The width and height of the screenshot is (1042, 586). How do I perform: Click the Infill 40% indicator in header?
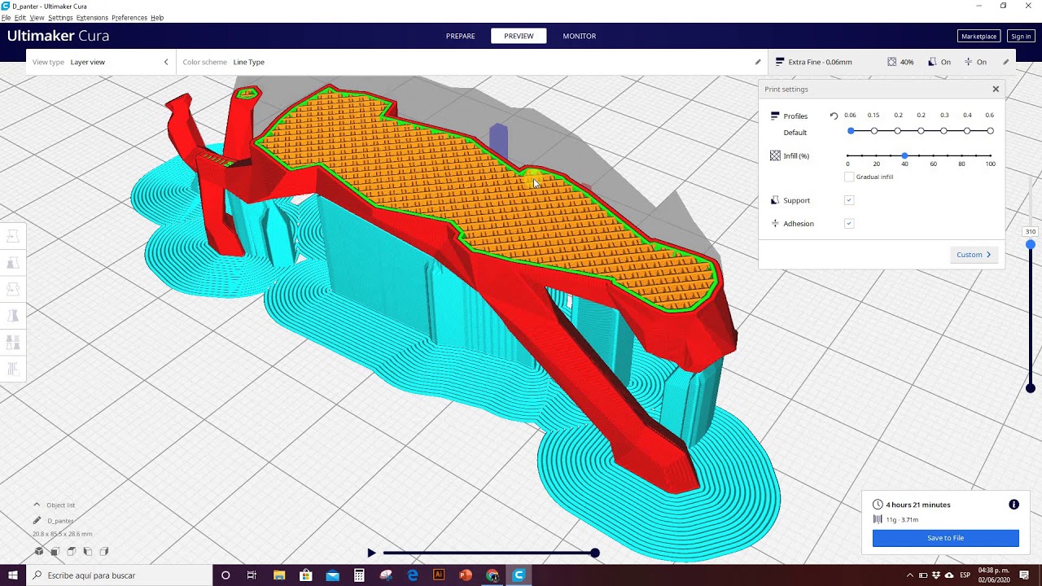(x=900, y=62)
